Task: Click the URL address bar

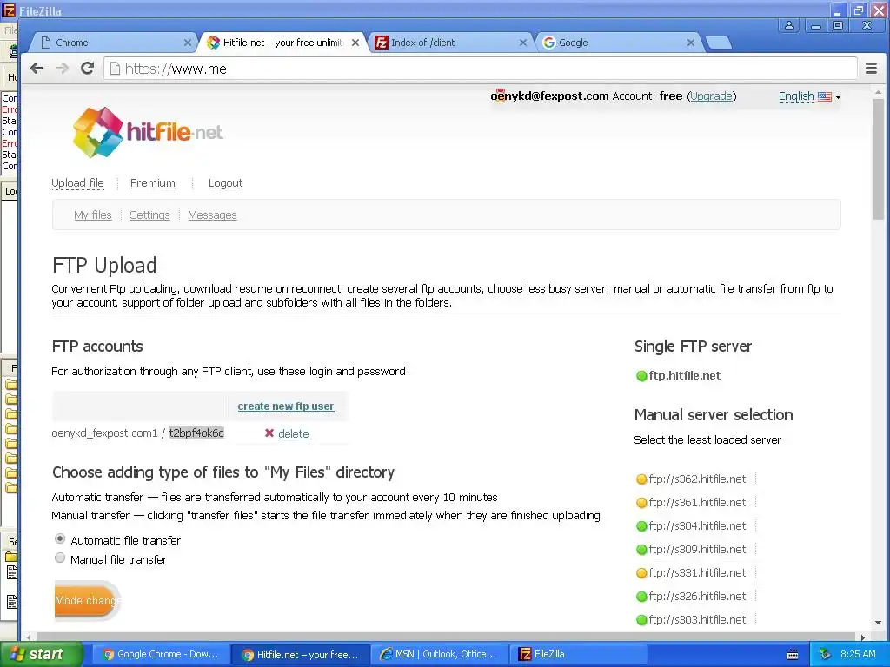Action: pos(480,69)
